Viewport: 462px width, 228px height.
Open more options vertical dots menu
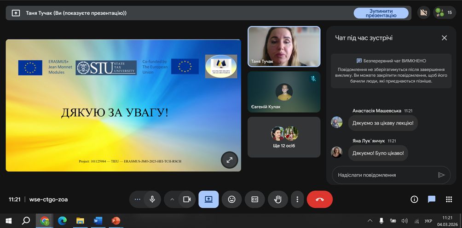[297, 199]
